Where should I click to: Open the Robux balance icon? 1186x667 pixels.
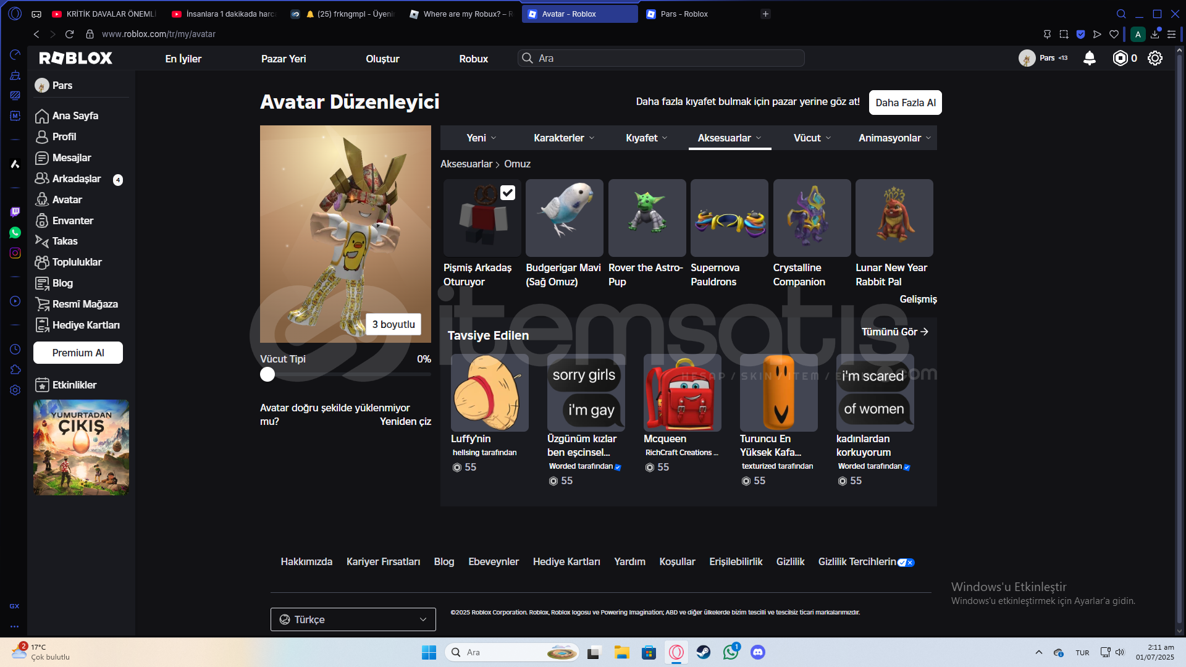pos(1120,58)
